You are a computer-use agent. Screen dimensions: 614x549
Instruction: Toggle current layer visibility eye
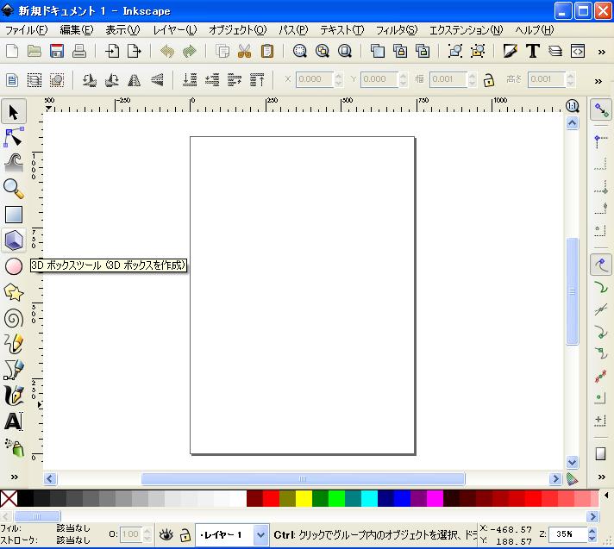[x=166, y=535]
